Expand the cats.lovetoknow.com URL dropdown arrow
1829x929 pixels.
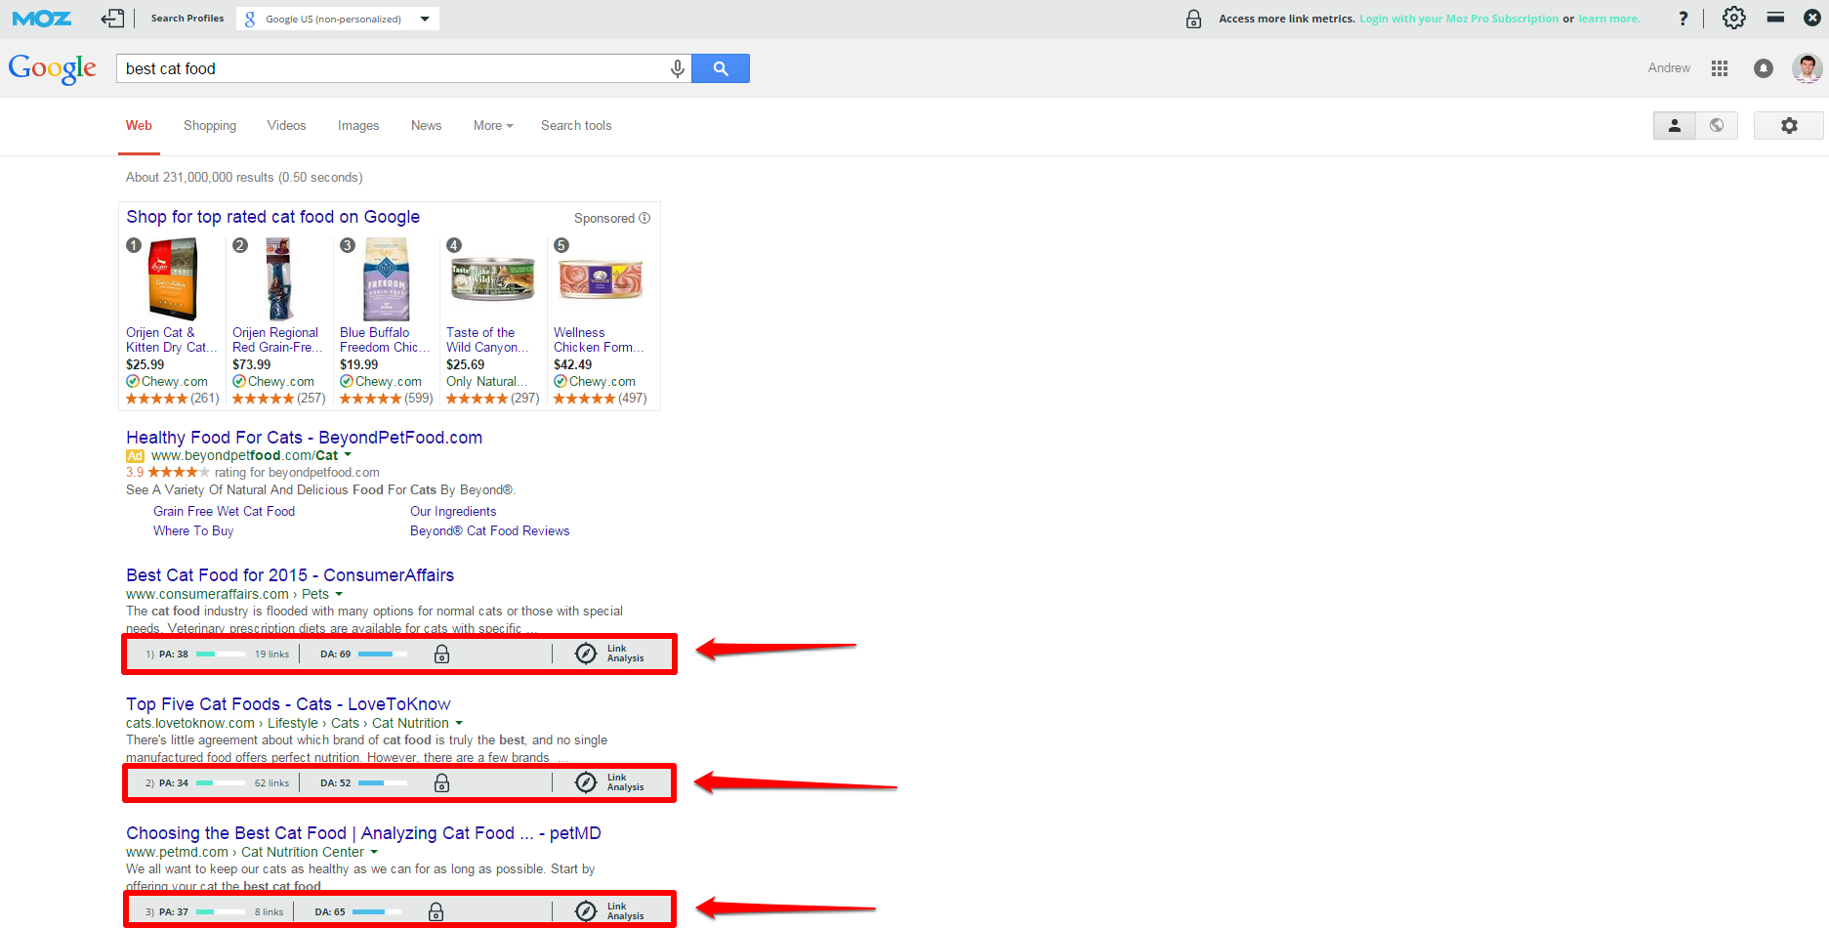point(459,723)
